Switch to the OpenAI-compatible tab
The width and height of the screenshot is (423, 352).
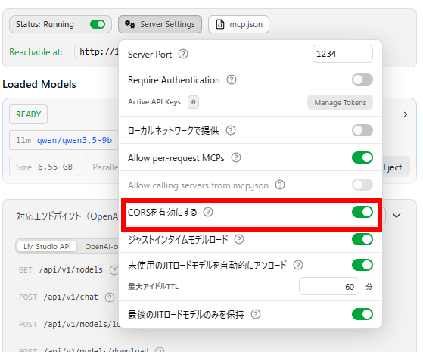(x=101, y=247)
